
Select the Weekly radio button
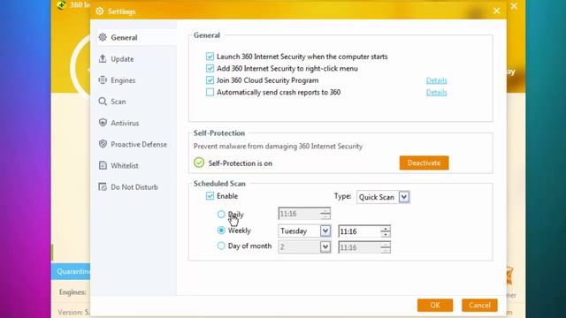221,230
